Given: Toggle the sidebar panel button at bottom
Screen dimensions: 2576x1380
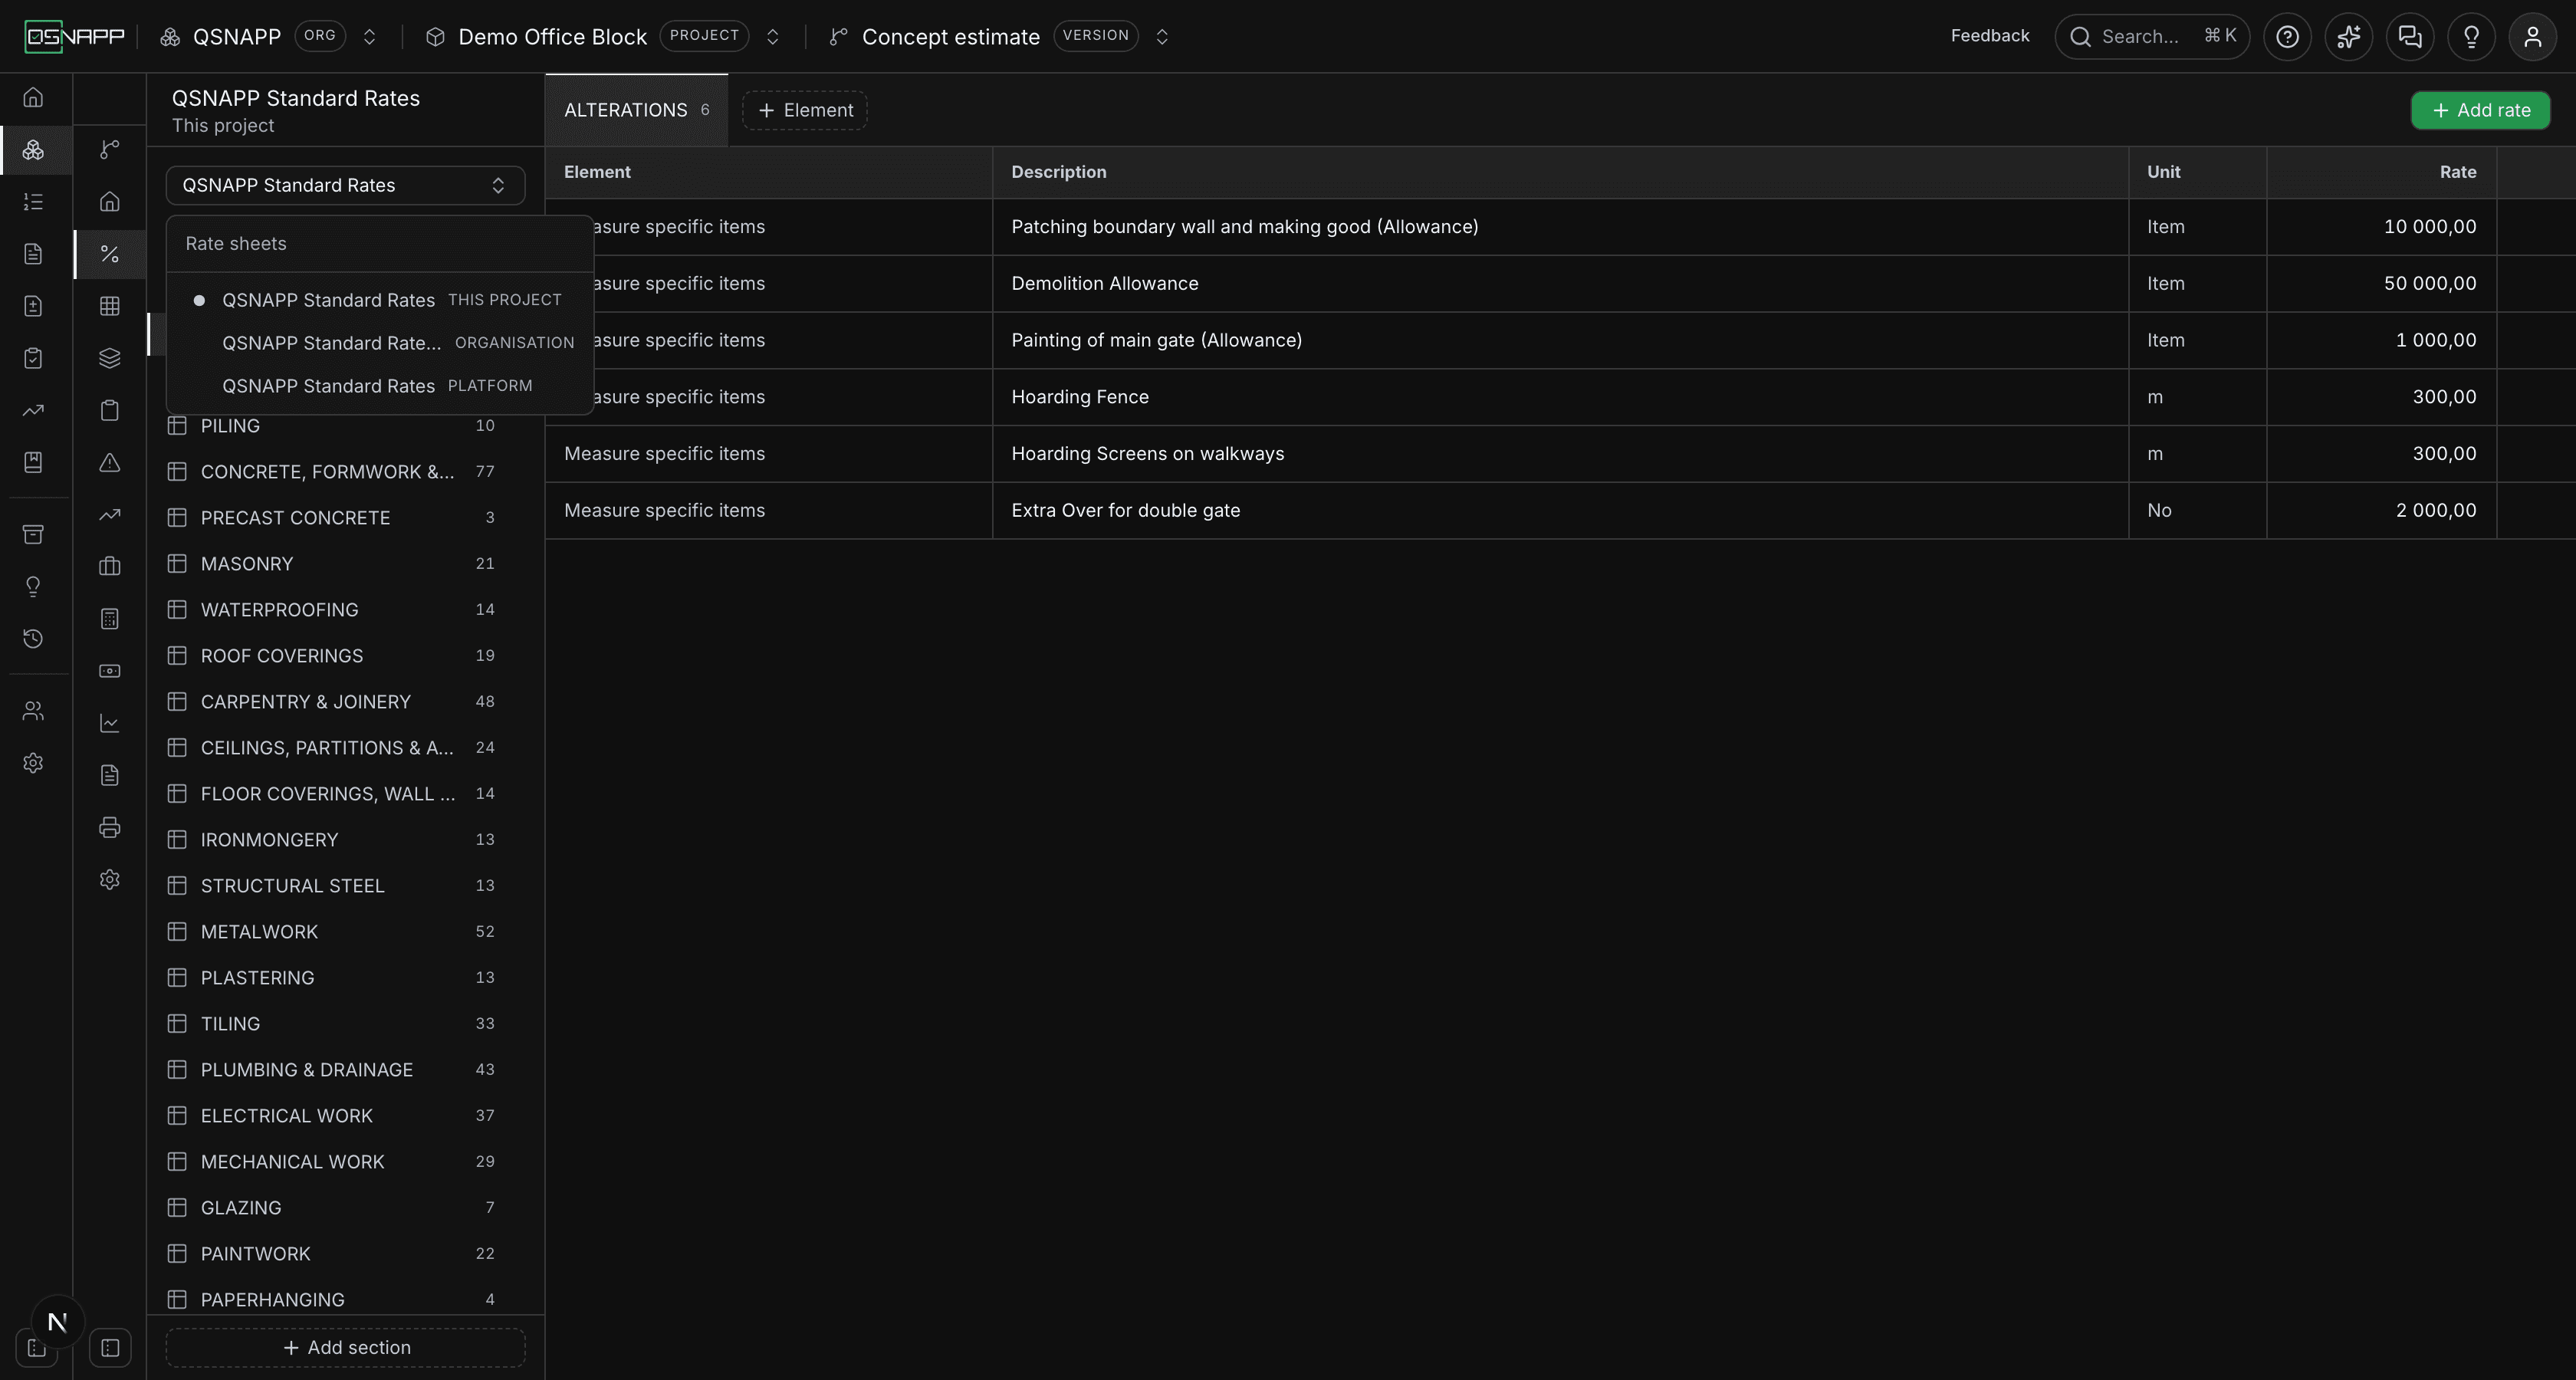Looking at the screenshot, I should [x=110, y=1348].
